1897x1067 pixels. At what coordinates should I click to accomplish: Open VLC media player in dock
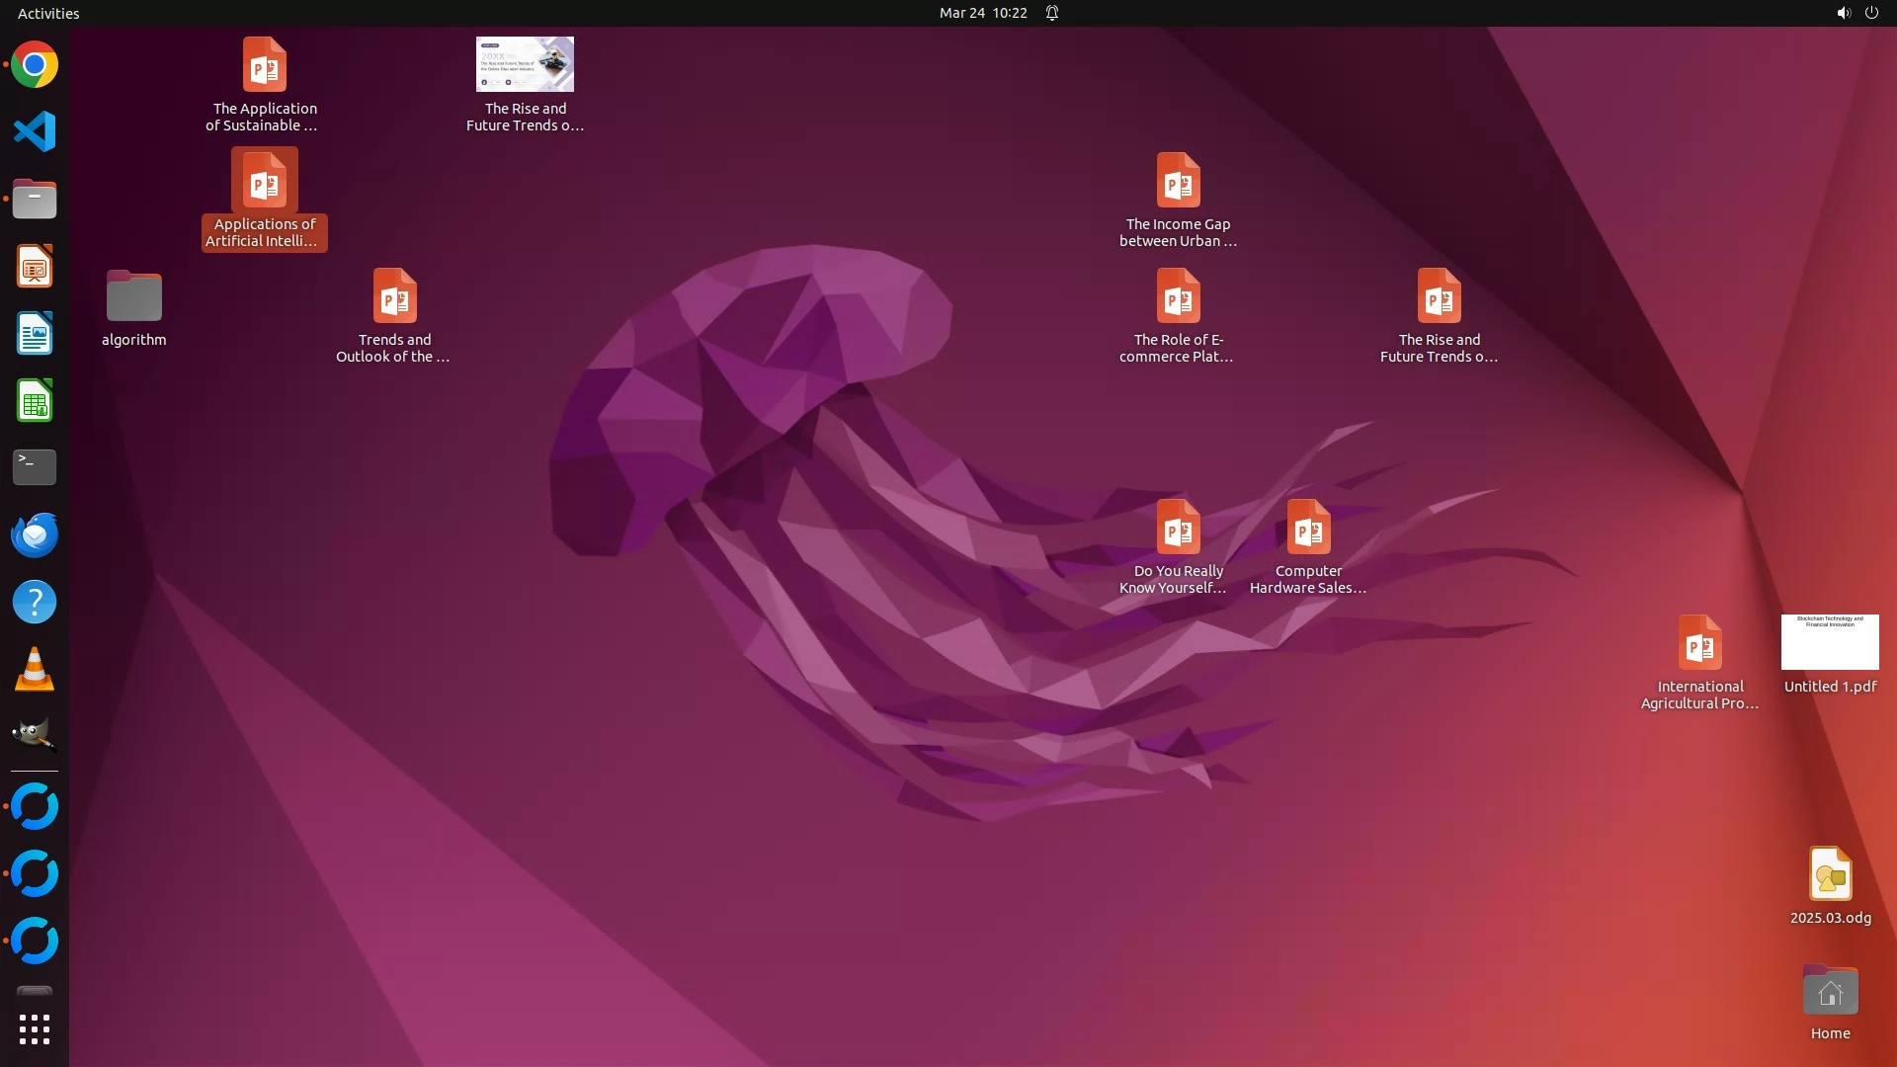coord(35,669)
